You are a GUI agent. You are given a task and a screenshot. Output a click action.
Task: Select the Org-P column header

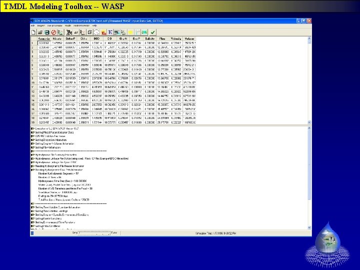[x=136, y=38]
